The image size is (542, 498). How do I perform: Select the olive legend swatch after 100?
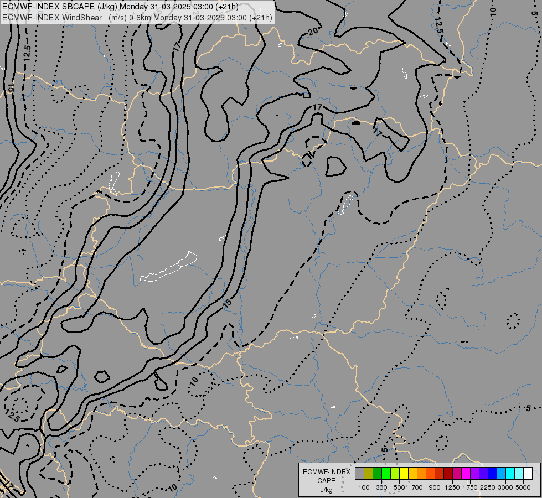pyautogui.click(x=369, y=473)
